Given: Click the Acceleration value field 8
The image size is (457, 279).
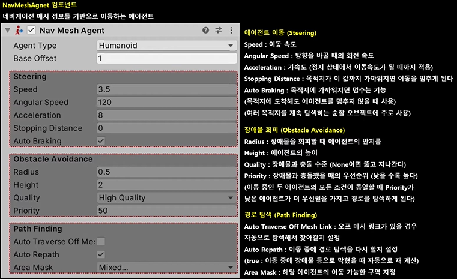Looking at the screenshot, I should pyautogui.click(x=166, y=115).
